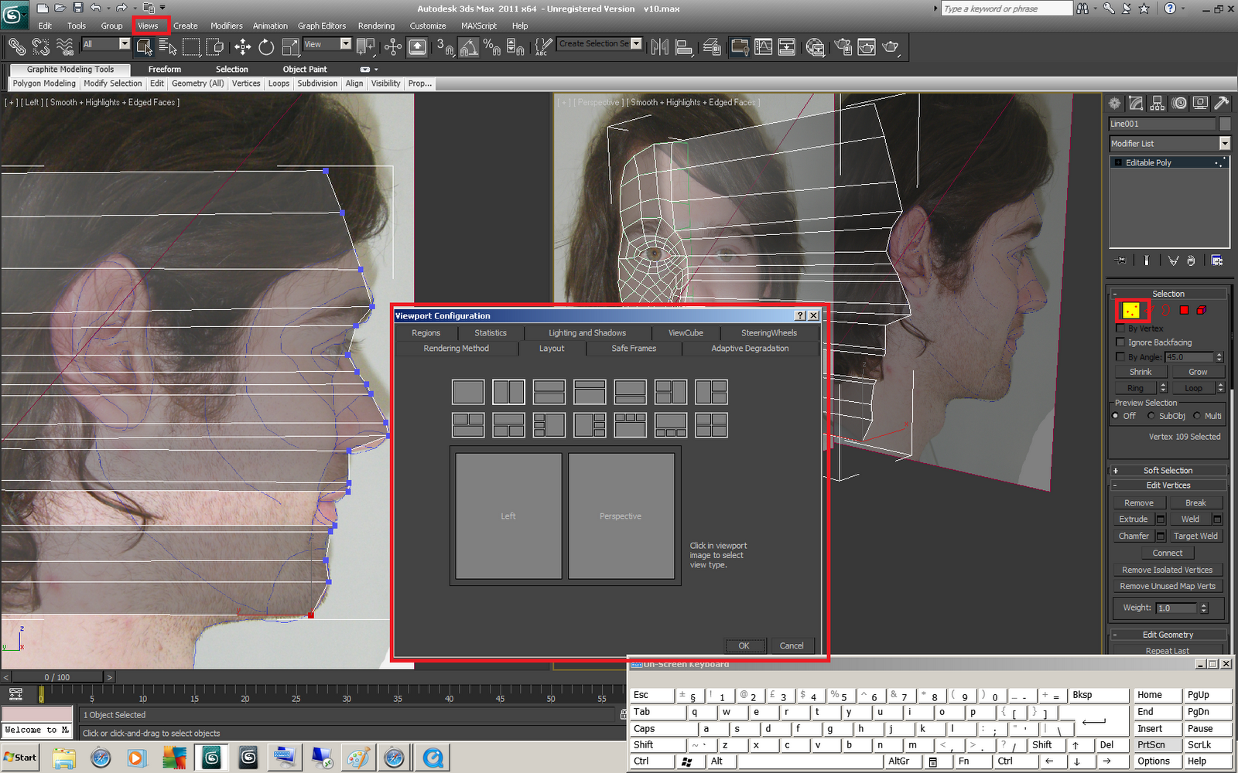
Task: Open the Create Selection Set dropdown
Action: pos(637,44)
